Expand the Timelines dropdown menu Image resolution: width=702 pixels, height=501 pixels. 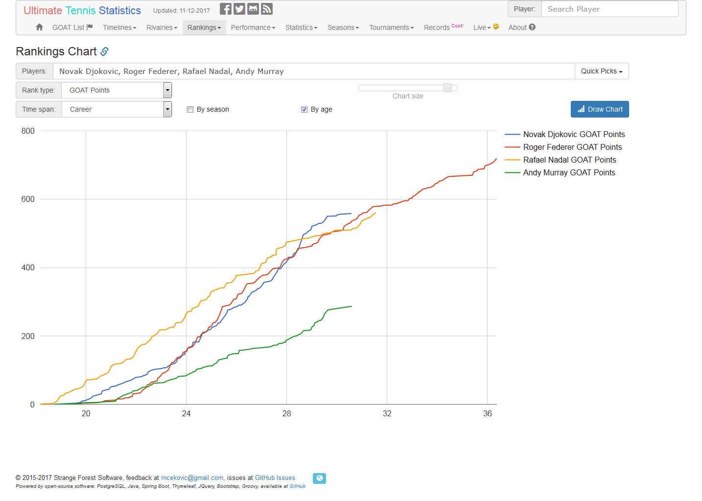(x=119, y=27)
